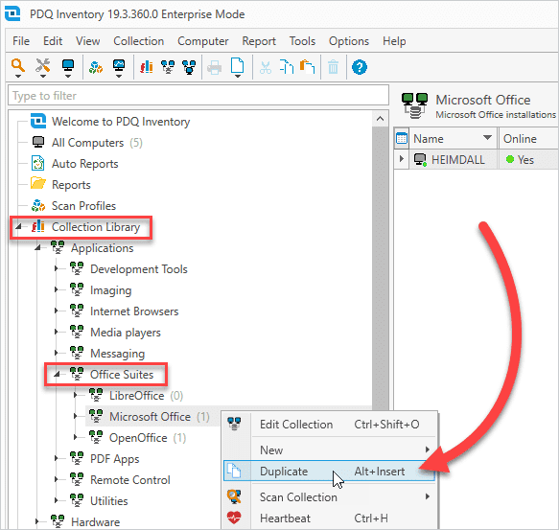559x530 pixels.
Task: Select the PDF Apps collection
Action: (114, 459)
